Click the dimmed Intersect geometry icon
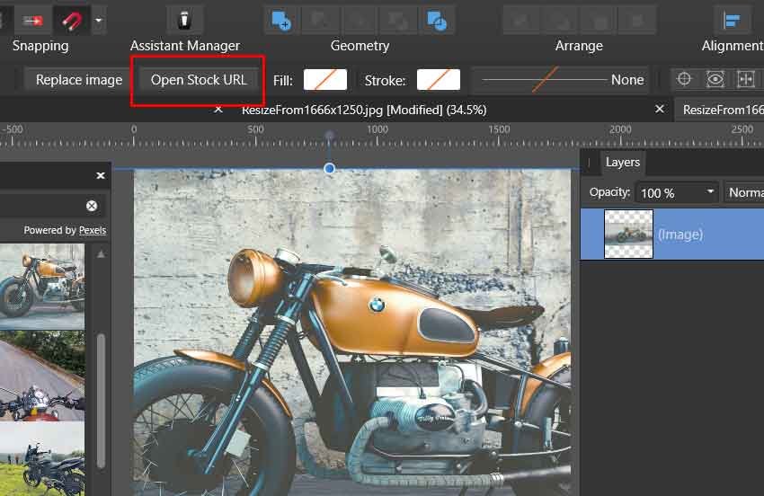Screen dimensions: 764x496 (360, 21)
